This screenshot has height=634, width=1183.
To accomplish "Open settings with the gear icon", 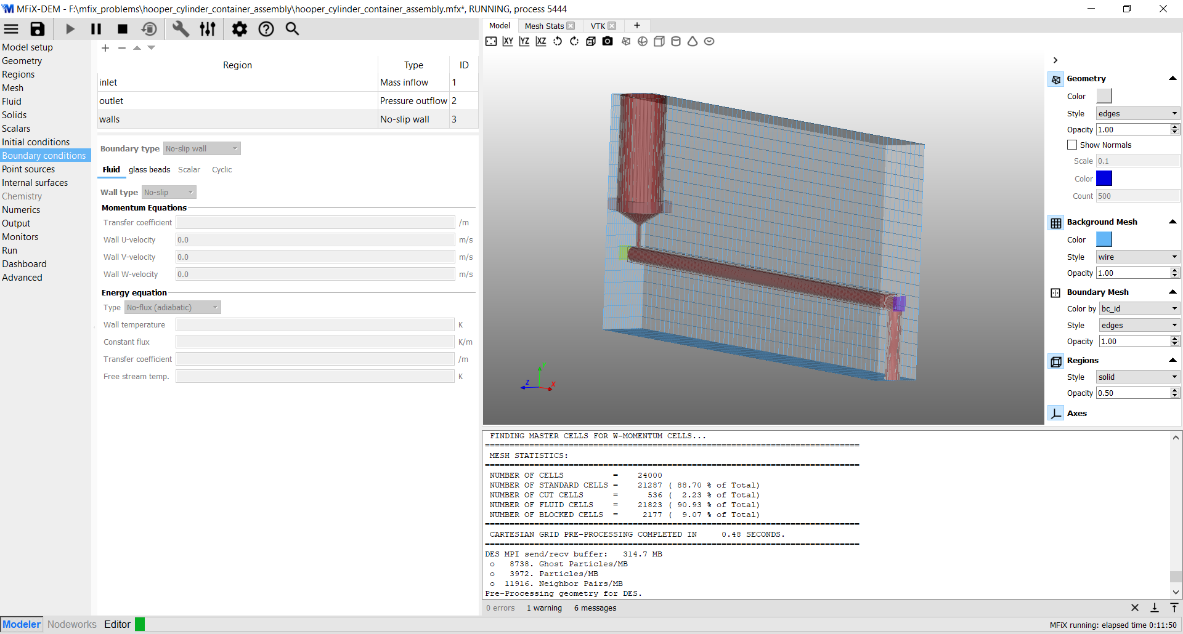I will [x=239, y=29].
